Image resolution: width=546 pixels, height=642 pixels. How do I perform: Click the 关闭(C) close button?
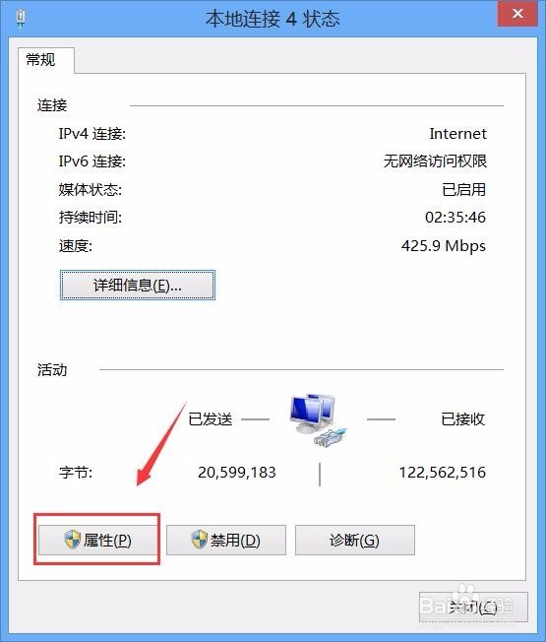click(x=473, y=607)
